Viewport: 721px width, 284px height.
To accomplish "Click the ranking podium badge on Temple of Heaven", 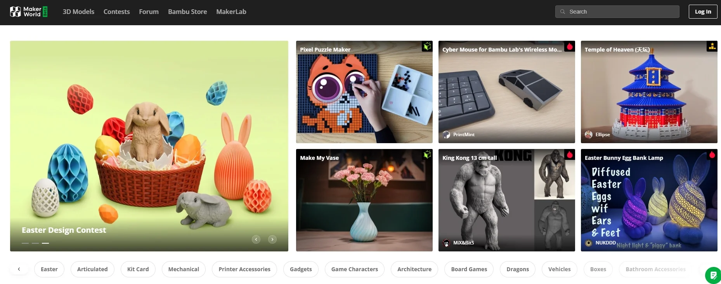I will point(712,46).
